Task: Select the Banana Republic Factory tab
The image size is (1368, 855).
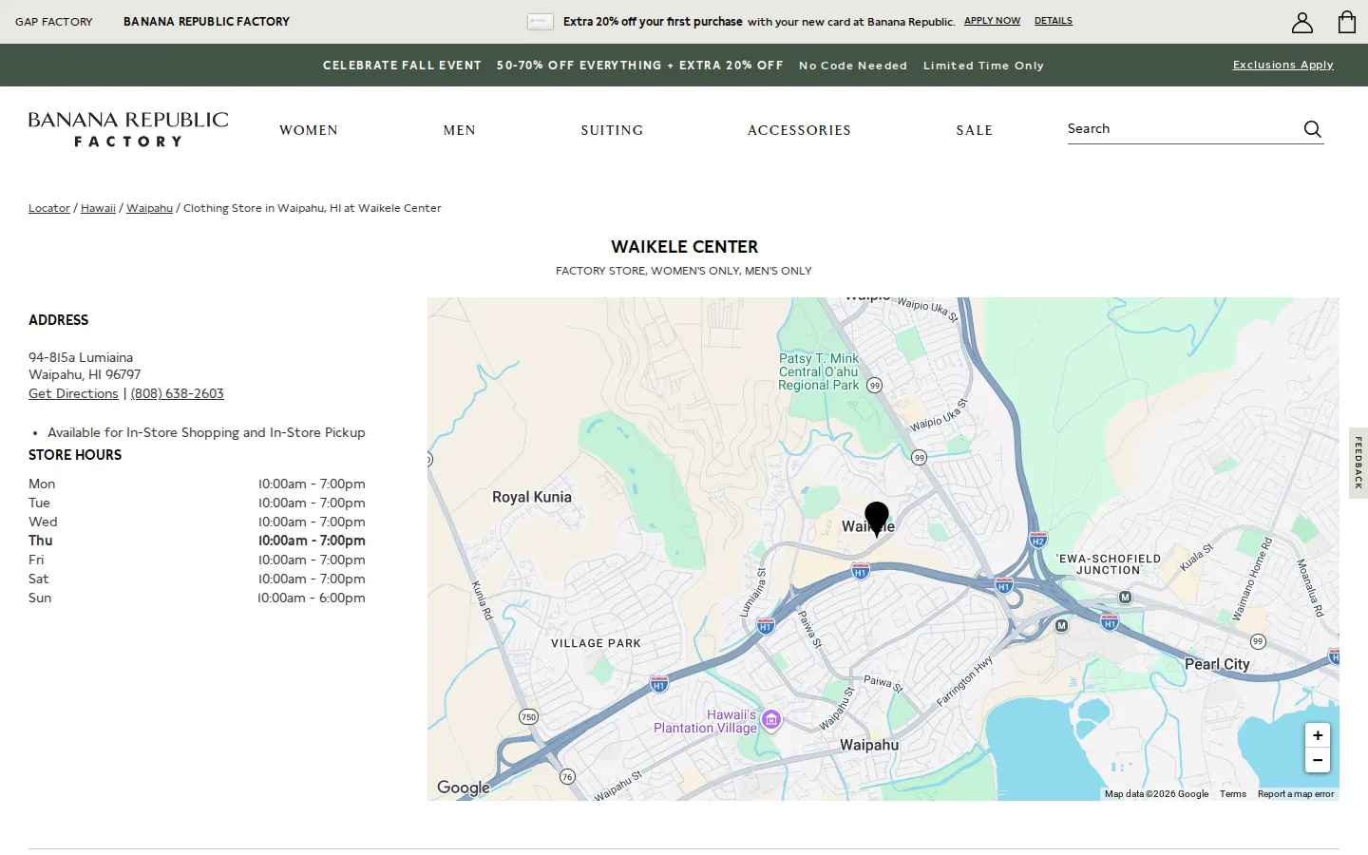Action: 206,22
